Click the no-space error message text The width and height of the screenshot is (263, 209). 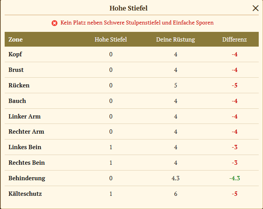point(137,23)
